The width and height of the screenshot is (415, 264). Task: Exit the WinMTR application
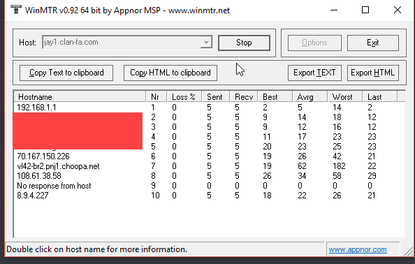(x=372, y=43)
